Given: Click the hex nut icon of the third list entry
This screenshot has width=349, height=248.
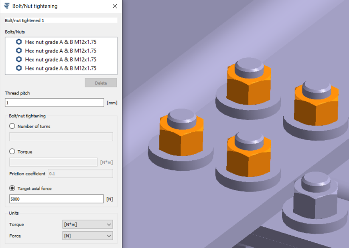Looking at the screenshot, I should point(19,60).
